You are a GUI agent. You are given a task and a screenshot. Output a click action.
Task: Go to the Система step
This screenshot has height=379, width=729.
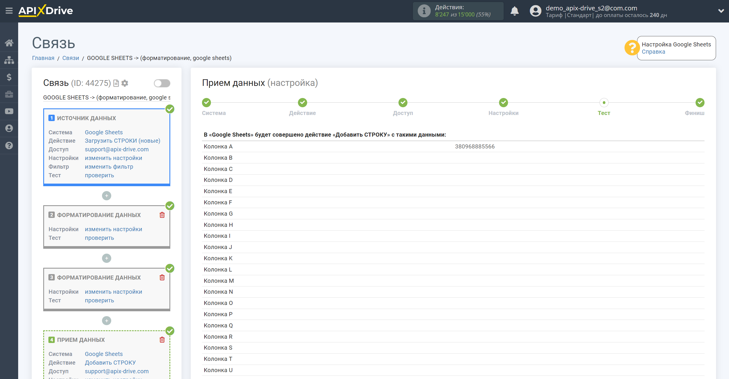click(x=207, y=103)
